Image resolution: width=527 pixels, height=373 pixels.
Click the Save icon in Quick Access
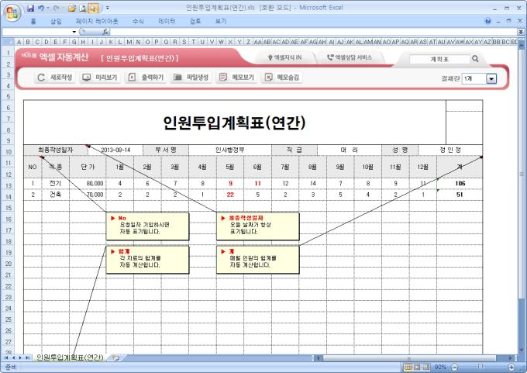coord(30,8)
